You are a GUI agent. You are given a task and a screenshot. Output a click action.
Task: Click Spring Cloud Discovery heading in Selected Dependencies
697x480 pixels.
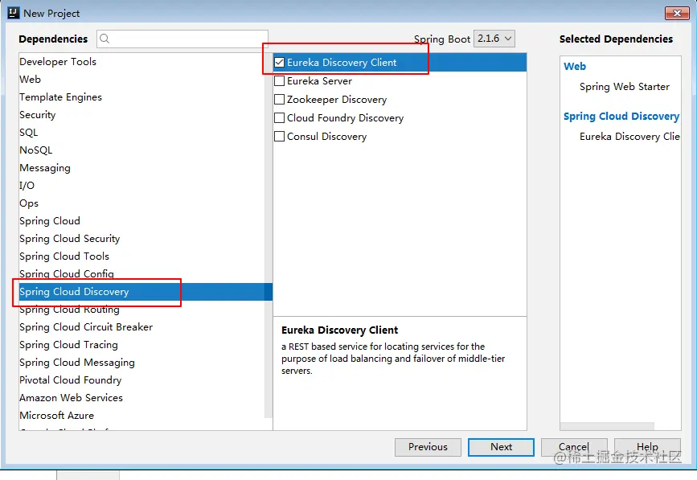pos(621,117)
